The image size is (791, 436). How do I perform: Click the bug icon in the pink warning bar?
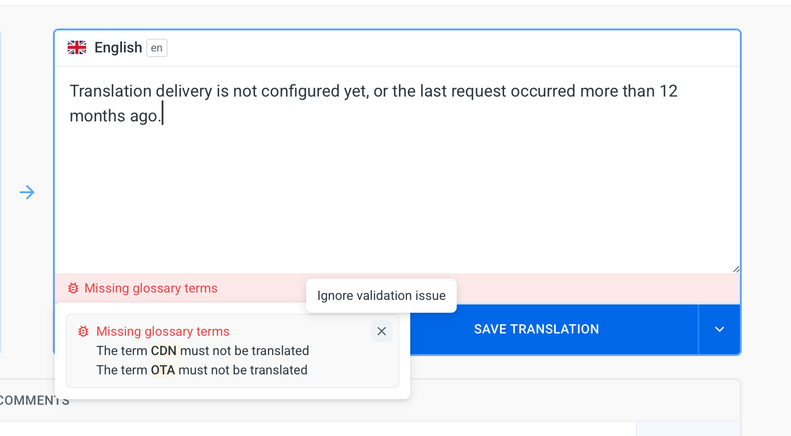coord(73,288)
